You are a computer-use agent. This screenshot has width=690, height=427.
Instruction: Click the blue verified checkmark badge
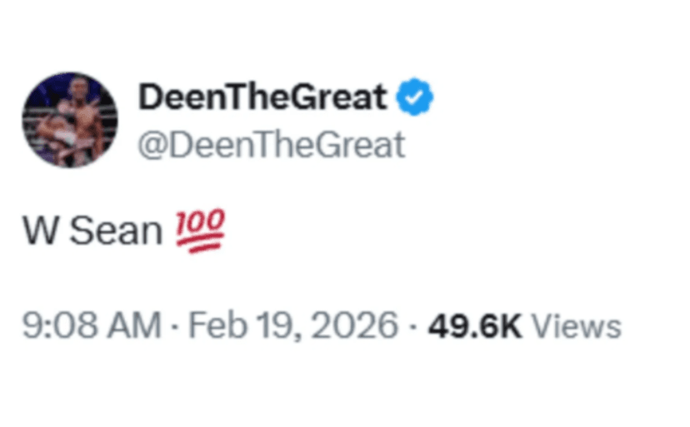(x=414, y=99)
